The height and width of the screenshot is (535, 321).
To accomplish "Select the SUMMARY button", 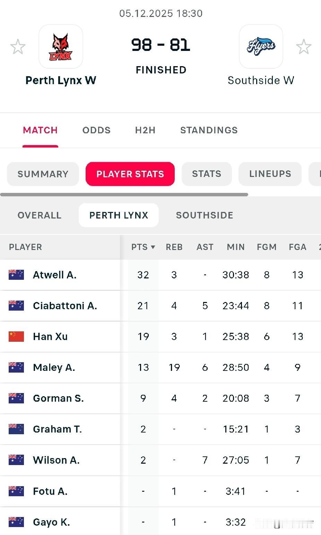I will (x=43, y=174).
